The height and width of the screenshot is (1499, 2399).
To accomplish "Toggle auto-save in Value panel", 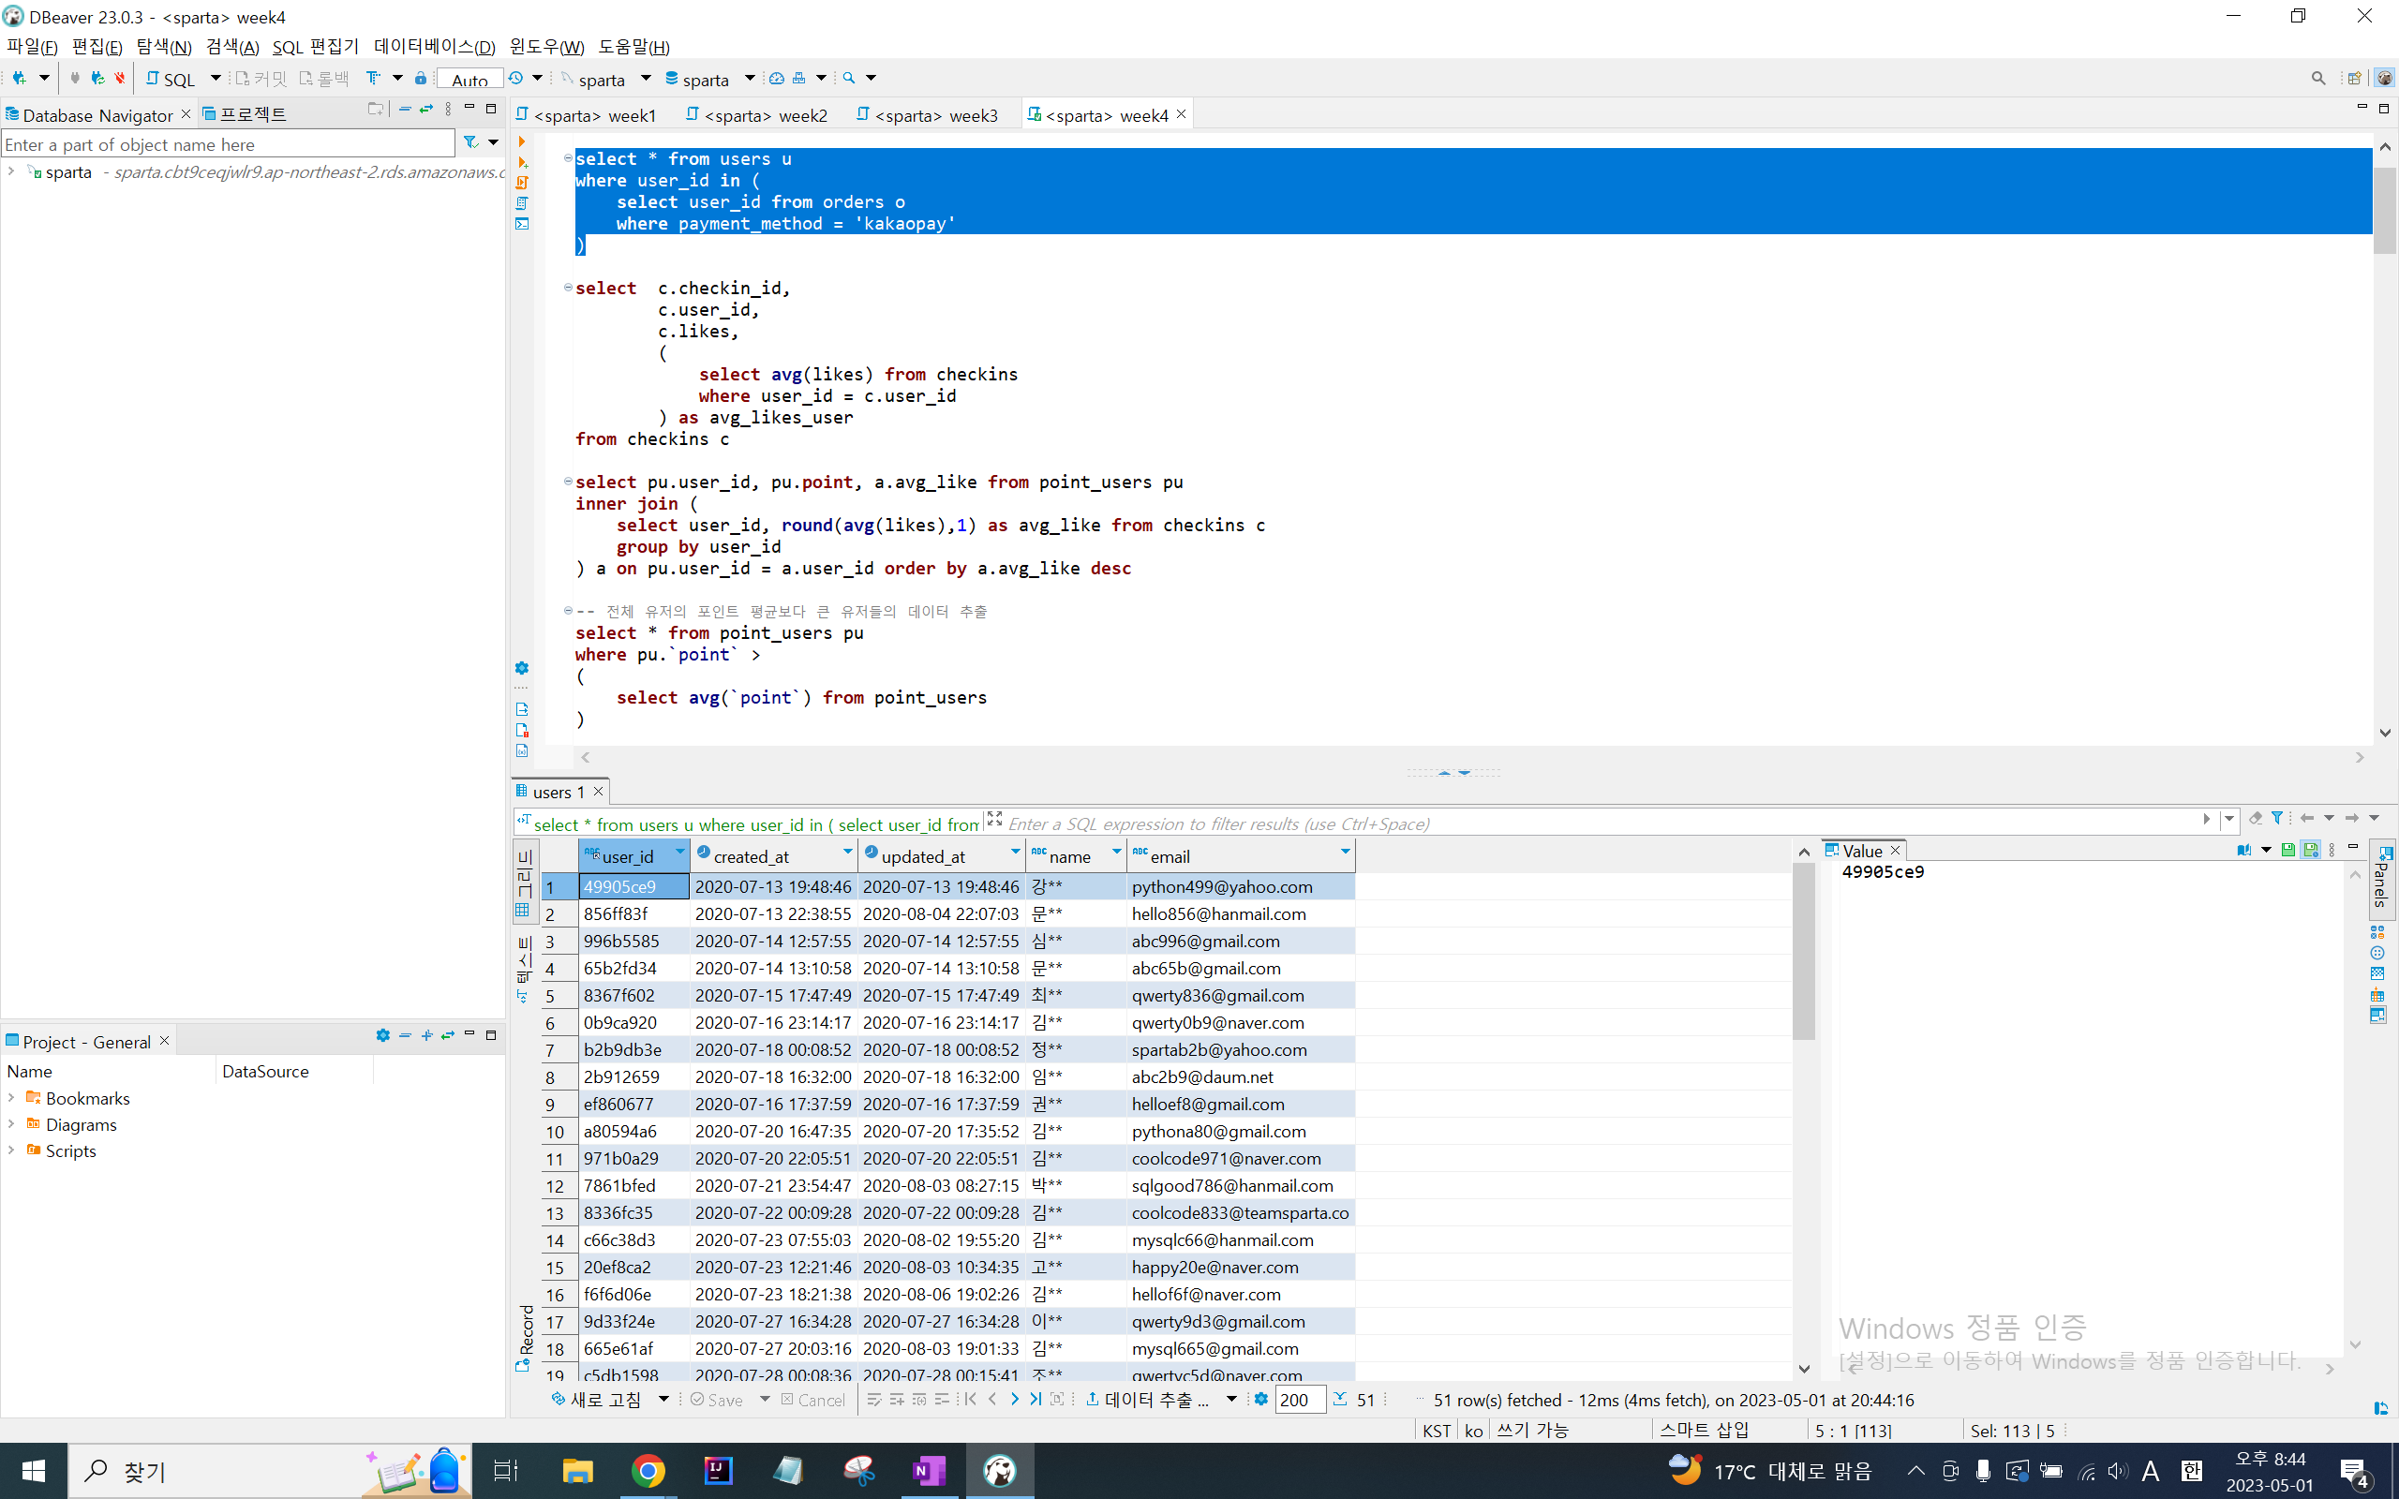I will pos(2311,850).
